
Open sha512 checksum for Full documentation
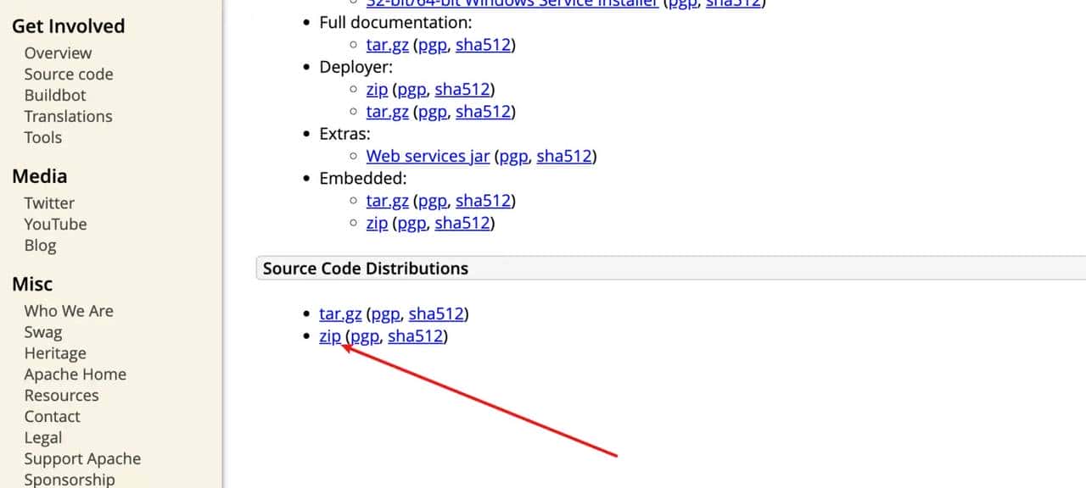point(484,45)
